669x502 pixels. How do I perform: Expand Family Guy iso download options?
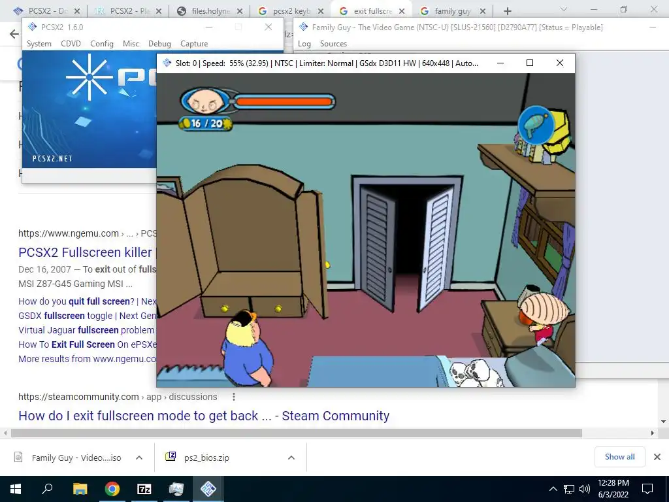click(139, 458)
